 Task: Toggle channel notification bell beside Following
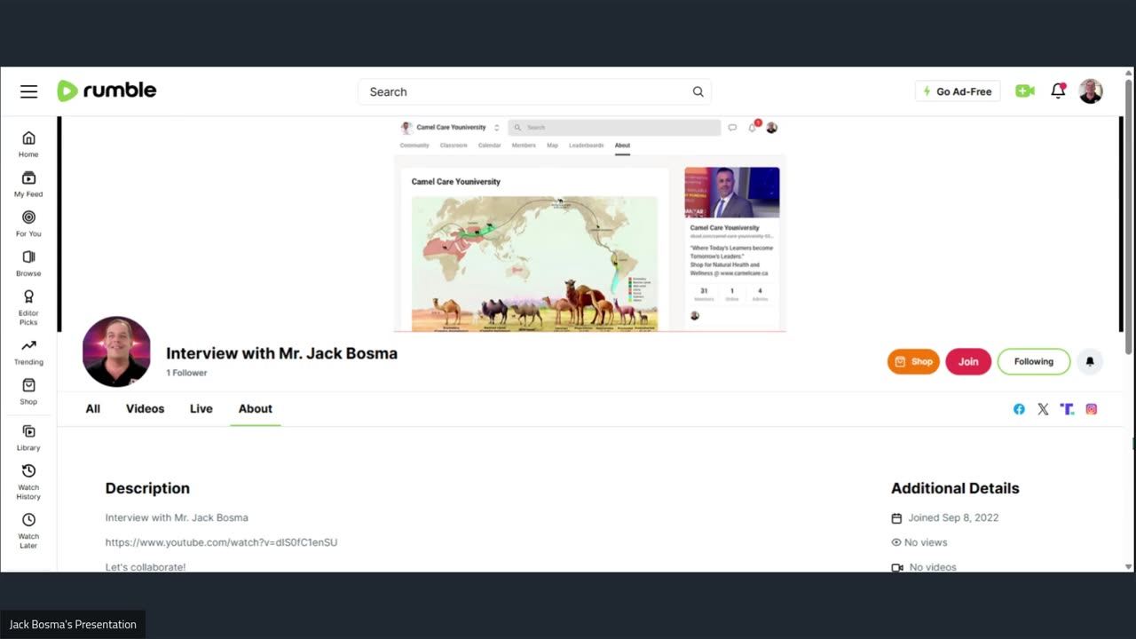1090,361
